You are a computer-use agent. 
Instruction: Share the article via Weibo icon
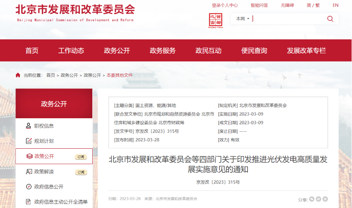[x=318, y=199]
